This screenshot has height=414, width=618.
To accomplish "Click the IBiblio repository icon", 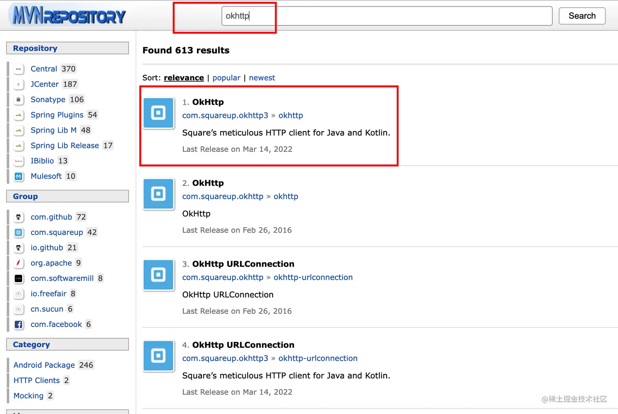I will (x=18, y=161).
